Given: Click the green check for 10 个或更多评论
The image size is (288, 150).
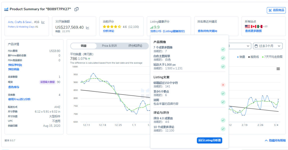Looking at the screenshot, I should coord(223,129).
